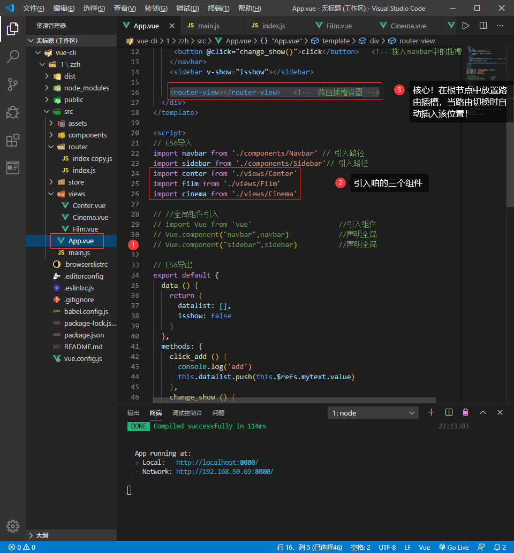Kill terminal with the trash icon
514x553 pixels.
[466, 412]
